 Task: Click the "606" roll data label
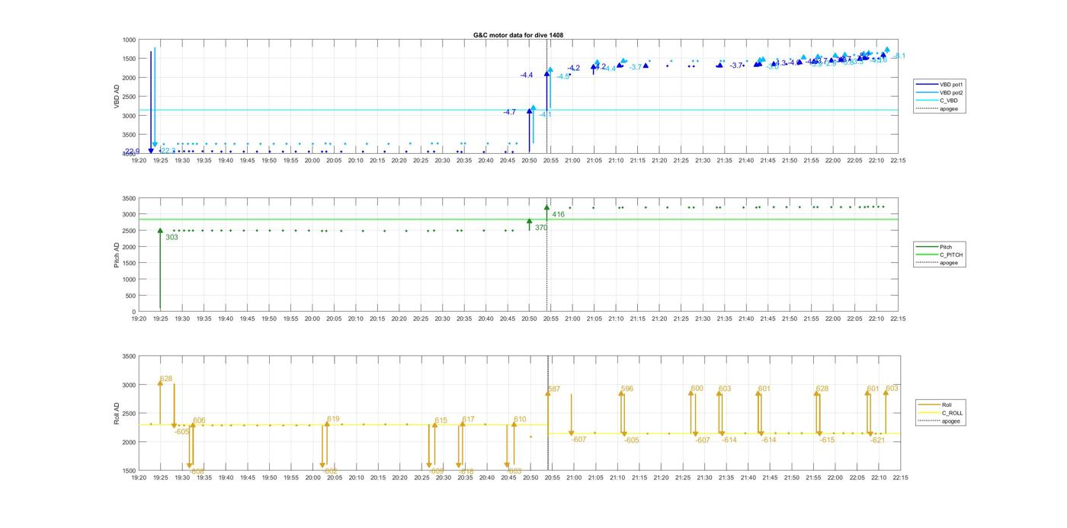tap(199, 421)
